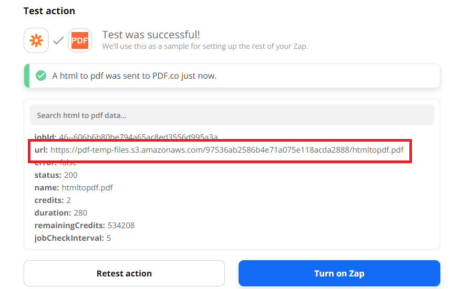
Task: Select the status 200 row
Action: (56, 175)
